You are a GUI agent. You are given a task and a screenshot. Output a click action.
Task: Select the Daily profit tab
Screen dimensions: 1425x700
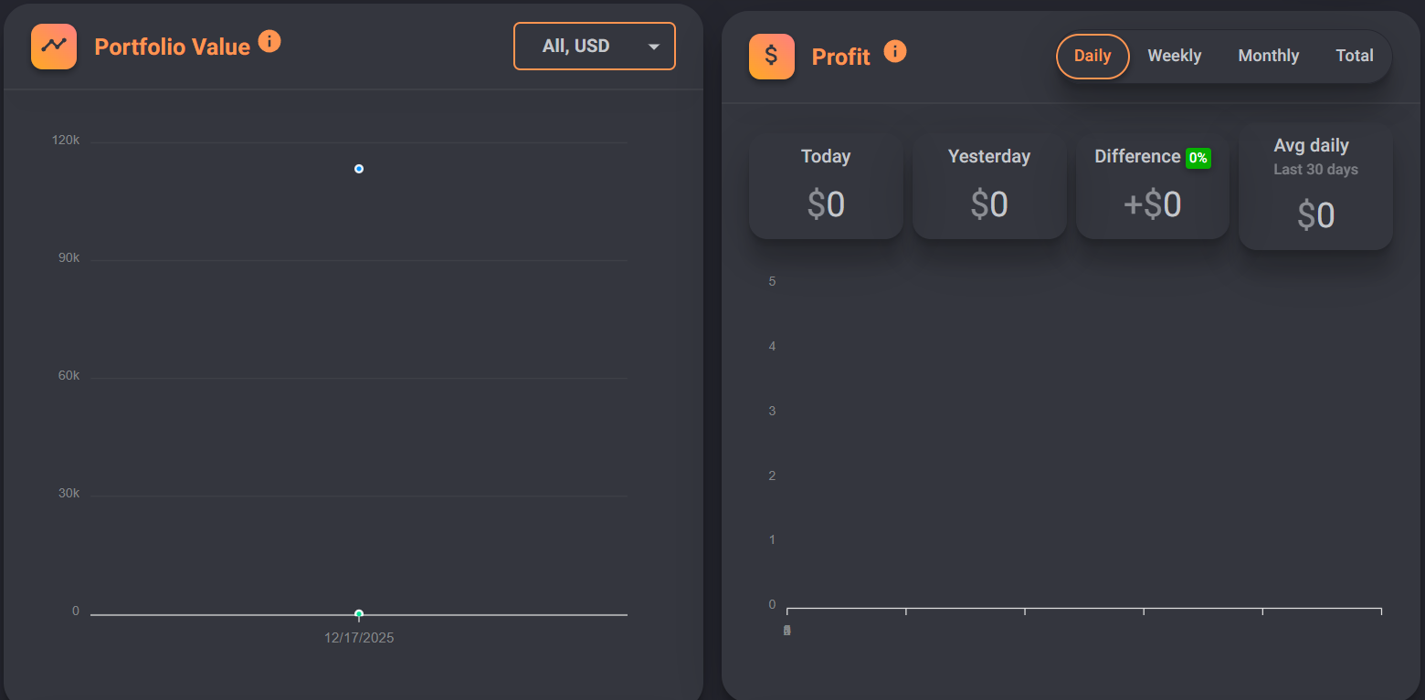(1092, 57)
